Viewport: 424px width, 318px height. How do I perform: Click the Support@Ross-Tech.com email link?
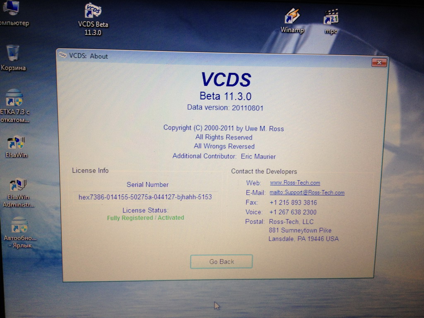(x=307, y=193)
